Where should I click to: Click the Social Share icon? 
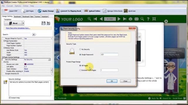point(184,98)
